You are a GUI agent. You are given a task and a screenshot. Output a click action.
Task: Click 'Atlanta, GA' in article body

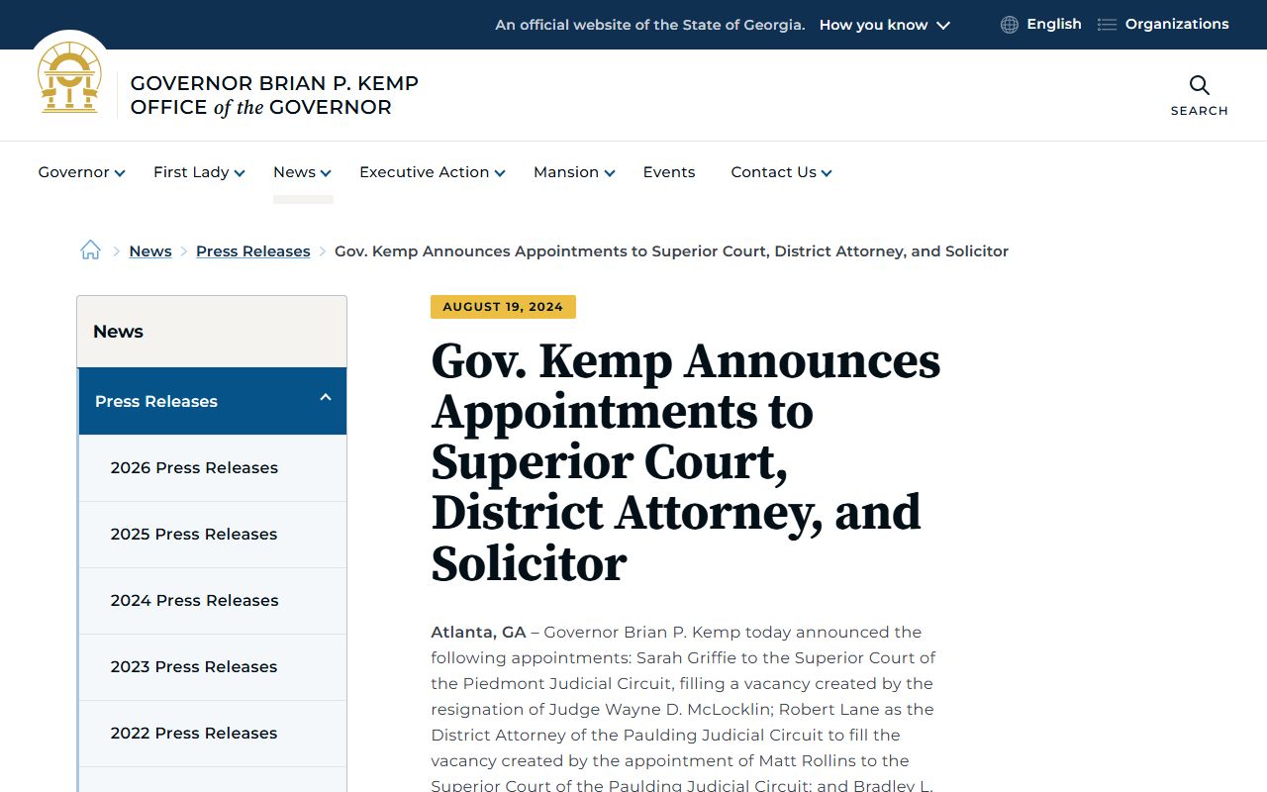pyautogui.click(x=478, y=632)
